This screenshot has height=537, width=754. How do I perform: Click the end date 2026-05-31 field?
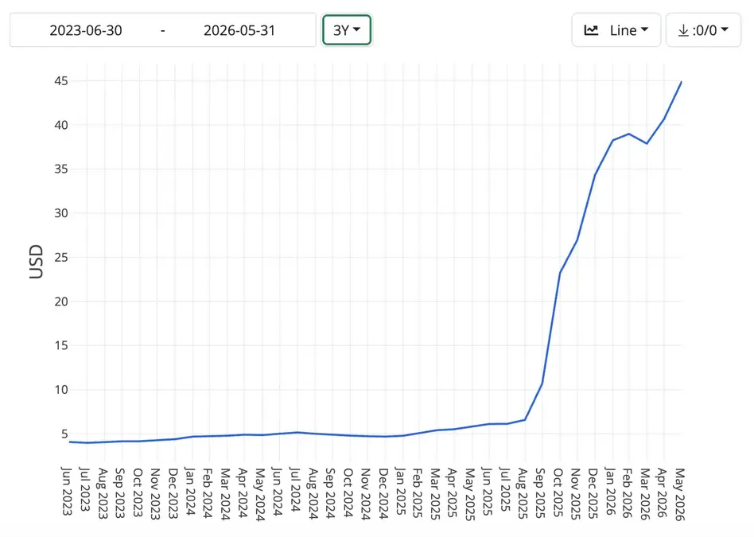239,30
